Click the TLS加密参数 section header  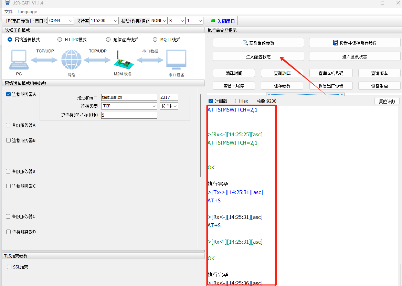coord(103,256)
